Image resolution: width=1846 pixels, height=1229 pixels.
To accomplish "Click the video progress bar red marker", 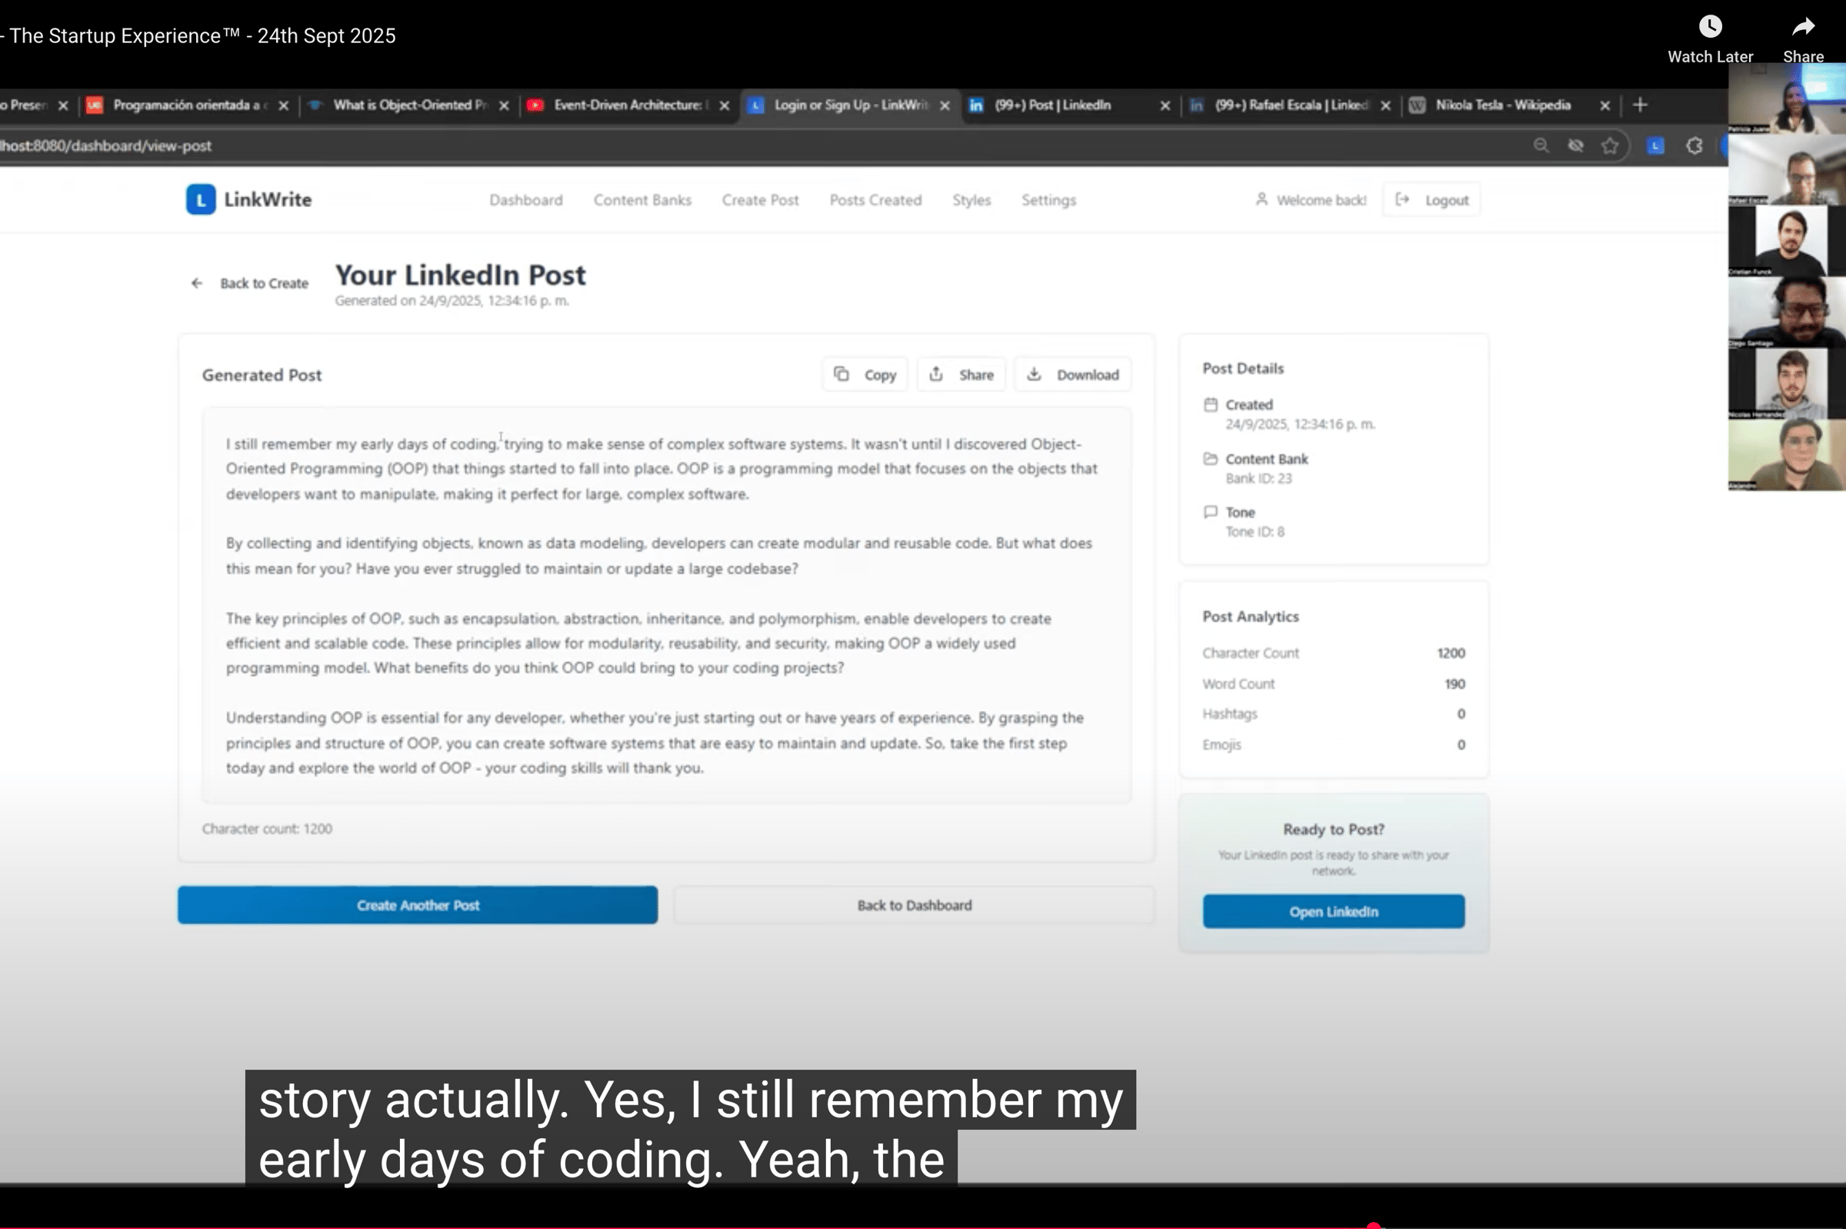I will click(x=1373, y=1226).
